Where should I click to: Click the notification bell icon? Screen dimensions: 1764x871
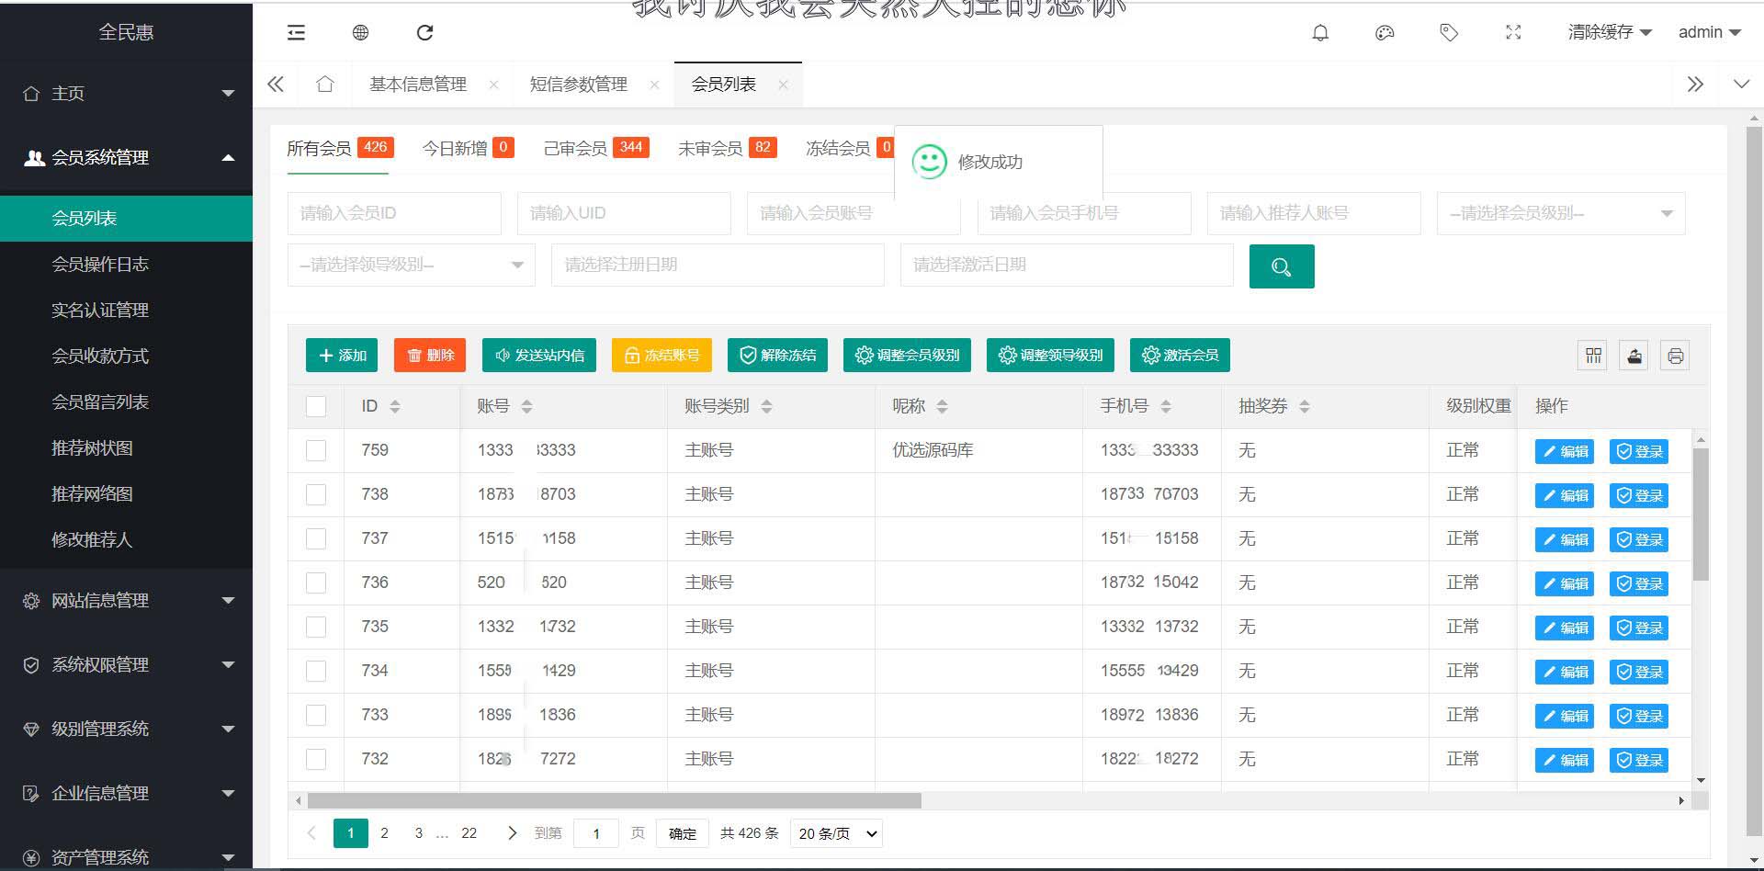[x=1320, y=33]
